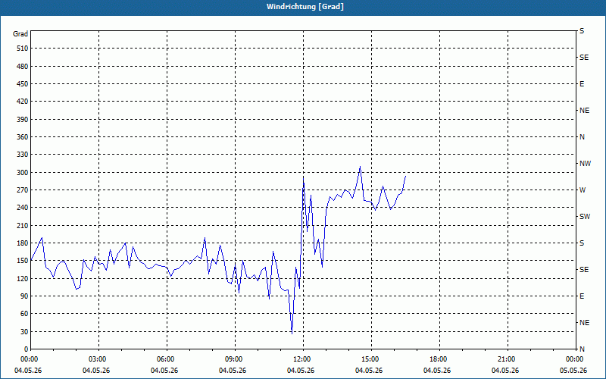Click the 03:00 time label on the x-axis
Image resolution: width=606 pixels, height=379 pixels.
[98, 359]
